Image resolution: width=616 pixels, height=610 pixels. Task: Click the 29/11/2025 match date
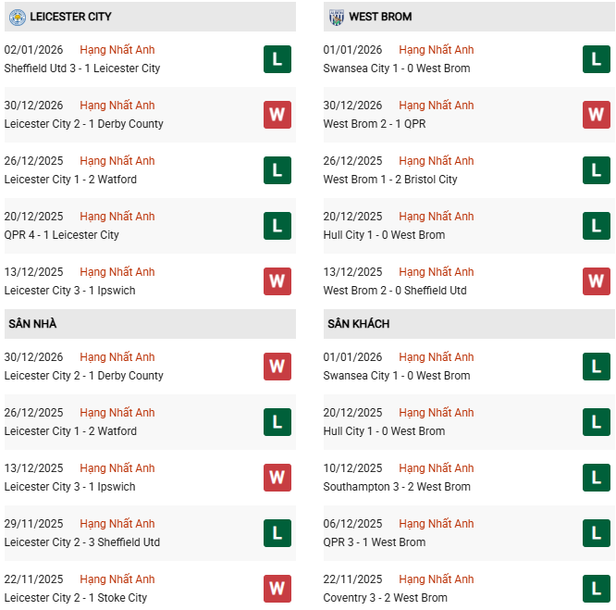[34, 524]
